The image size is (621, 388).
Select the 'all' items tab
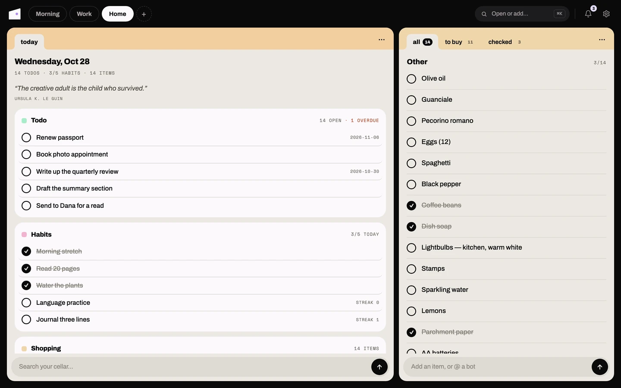click(x=422, y=42)
